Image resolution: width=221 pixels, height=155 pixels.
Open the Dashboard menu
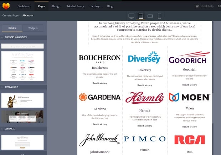tap(25, 6)
